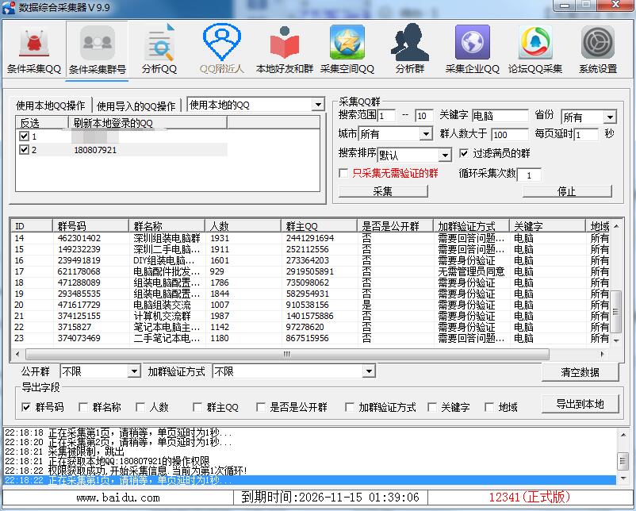
Task: Open the 使用本地的QQ dropdown
Action: coord(319,105)
